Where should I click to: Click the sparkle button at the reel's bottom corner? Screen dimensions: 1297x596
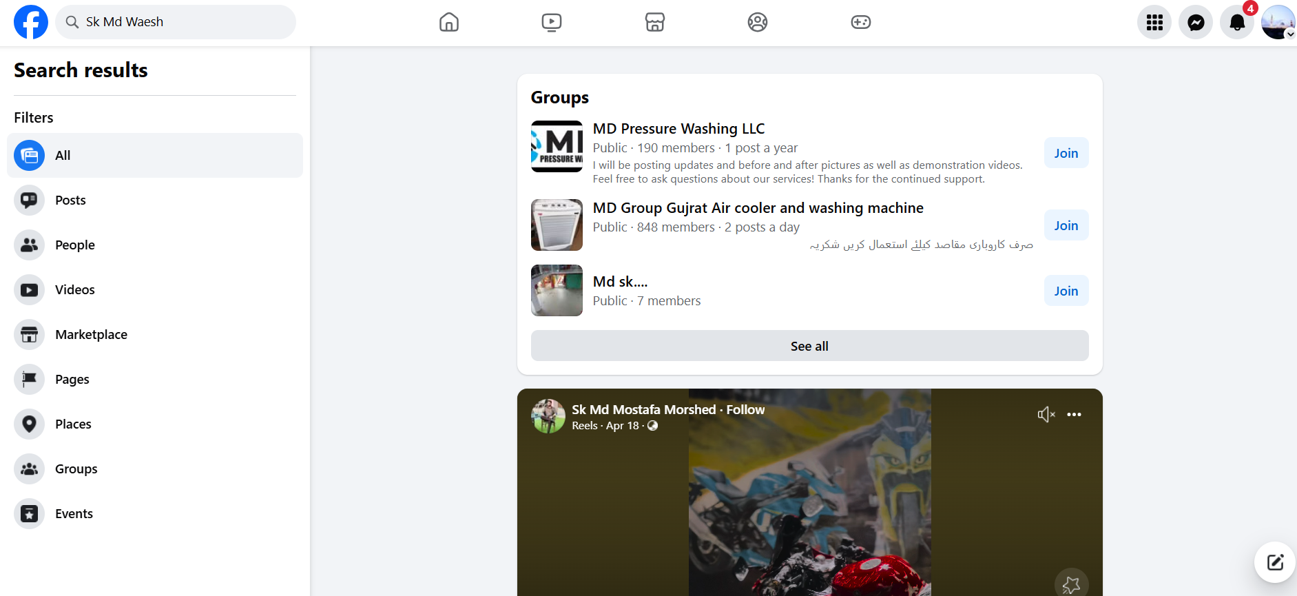click(x=1071, y=584)
